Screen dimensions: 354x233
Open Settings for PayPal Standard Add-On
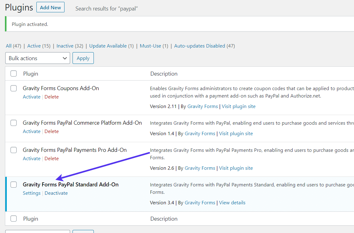pyautogui.click(x=31, y=193)
